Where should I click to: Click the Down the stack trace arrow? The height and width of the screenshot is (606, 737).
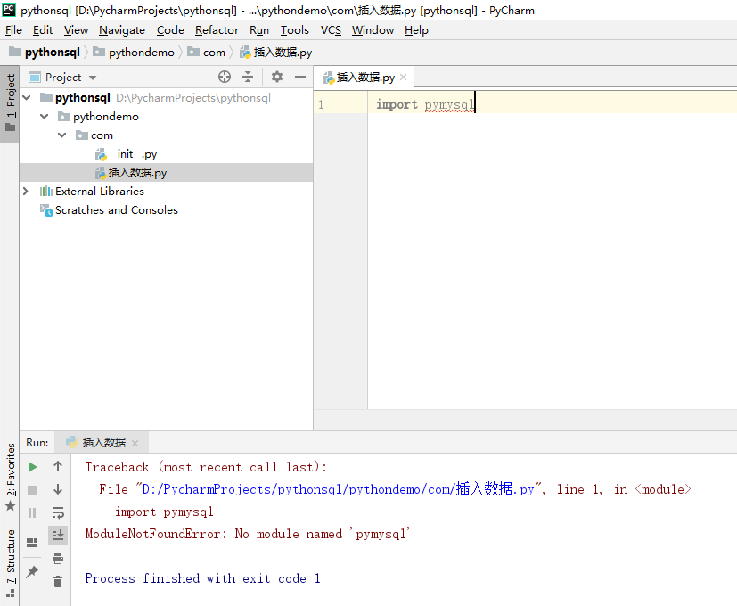tap(58, 489)
